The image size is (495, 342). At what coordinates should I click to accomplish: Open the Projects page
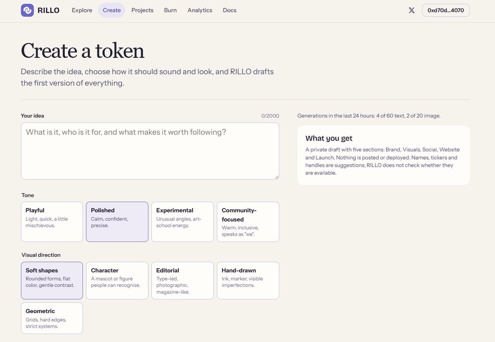click(x=142, y=10)
